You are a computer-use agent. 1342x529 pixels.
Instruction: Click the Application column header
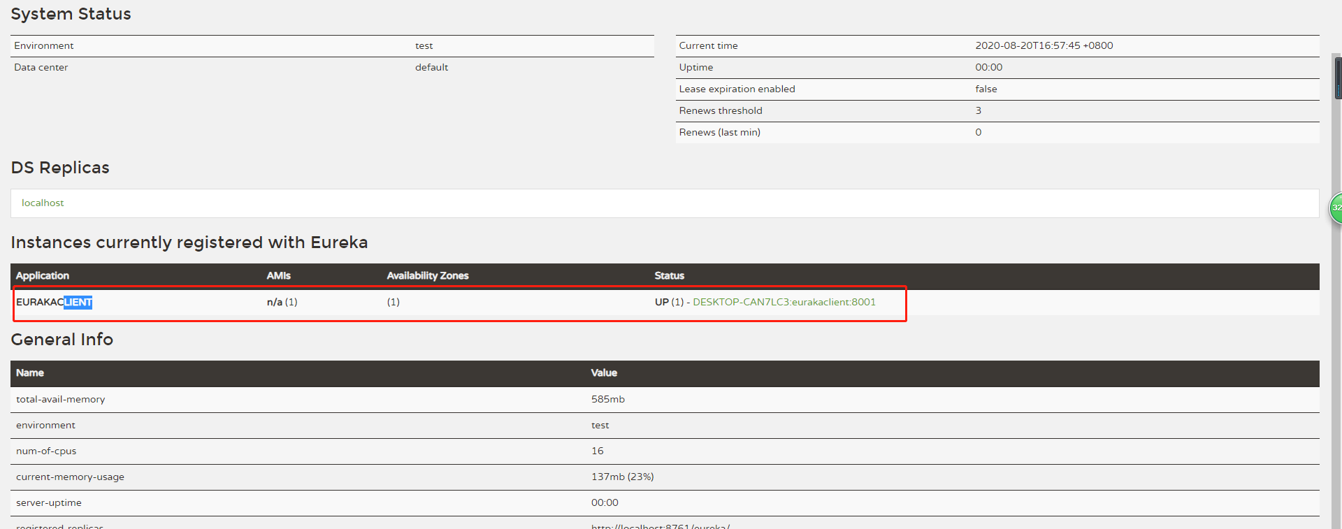point(43,276)
